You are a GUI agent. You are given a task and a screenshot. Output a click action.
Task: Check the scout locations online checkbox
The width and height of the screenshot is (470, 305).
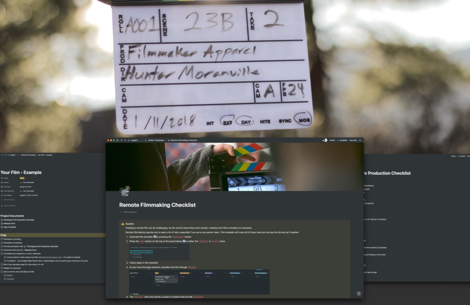[x=5, y=257]
